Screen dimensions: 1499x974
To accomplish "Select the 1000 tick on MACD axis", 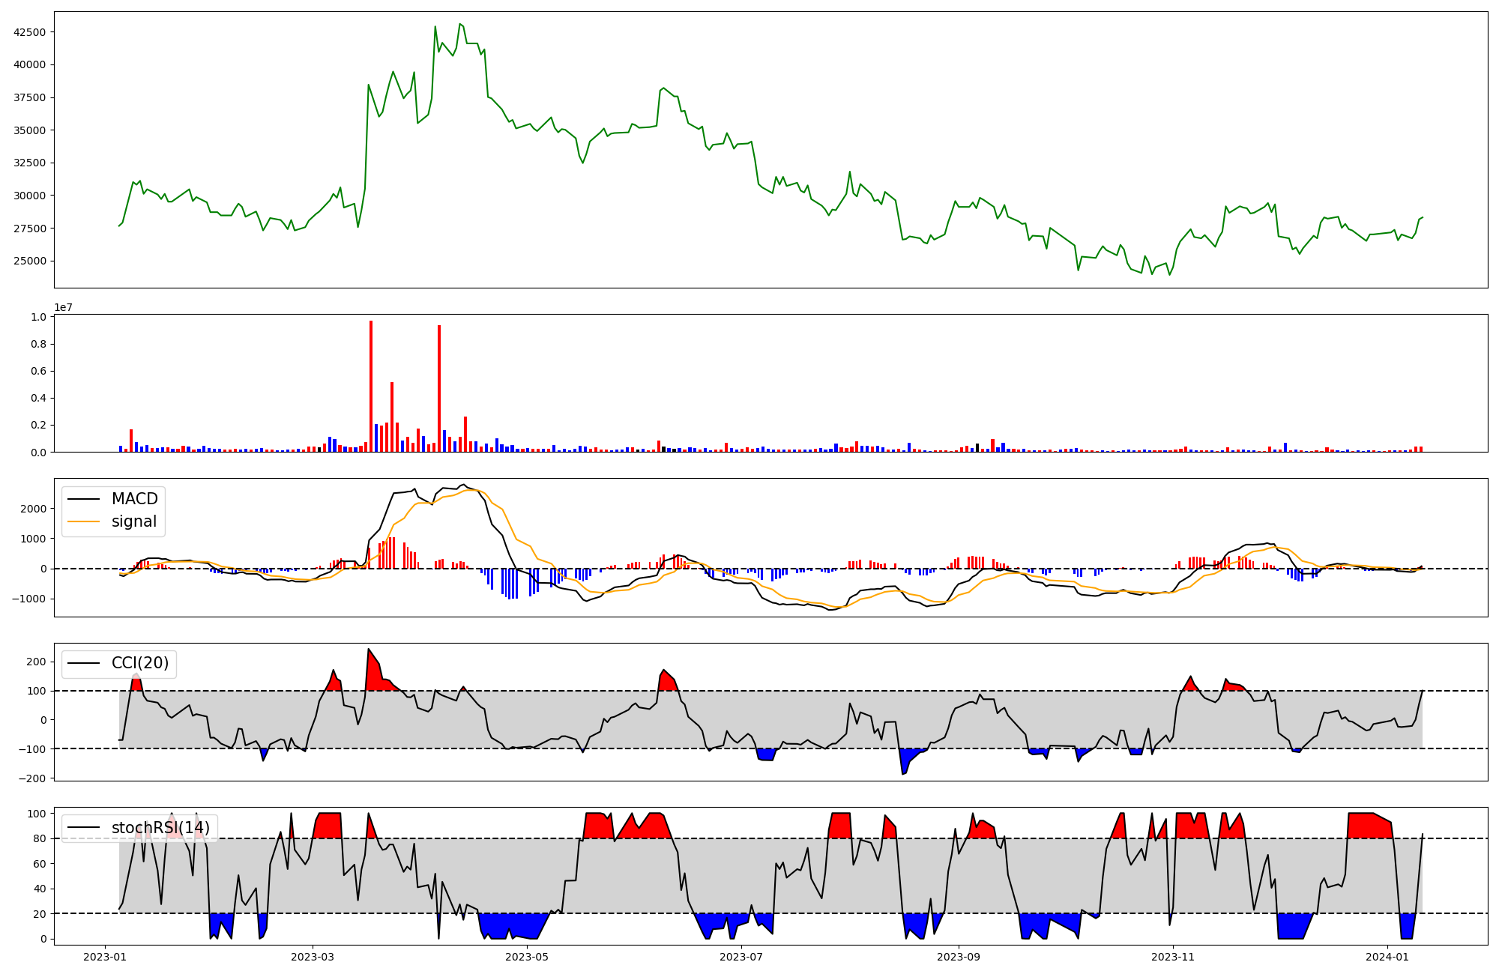I will coord(34,539).
